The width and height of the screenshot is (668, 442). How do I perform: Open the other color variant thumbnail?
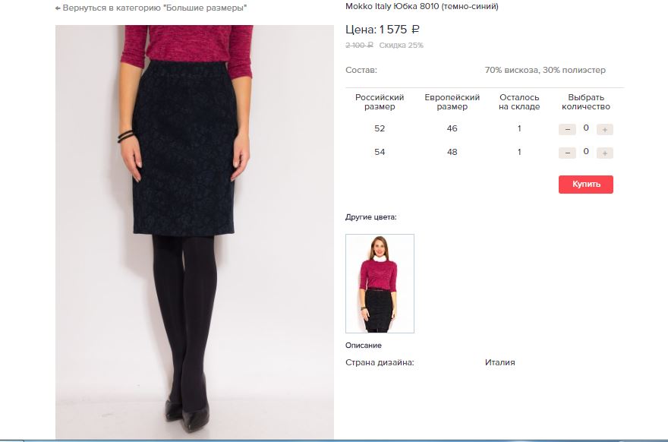pos(380,283)
